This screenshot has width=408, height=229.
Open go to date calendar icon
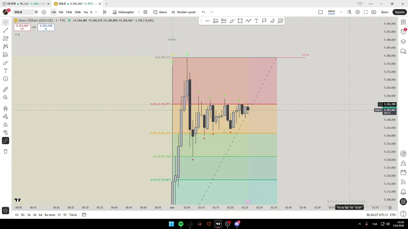(84, 215)
